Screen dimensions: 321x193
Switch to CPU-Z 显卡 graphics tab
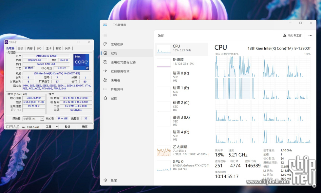pos(49,48)
